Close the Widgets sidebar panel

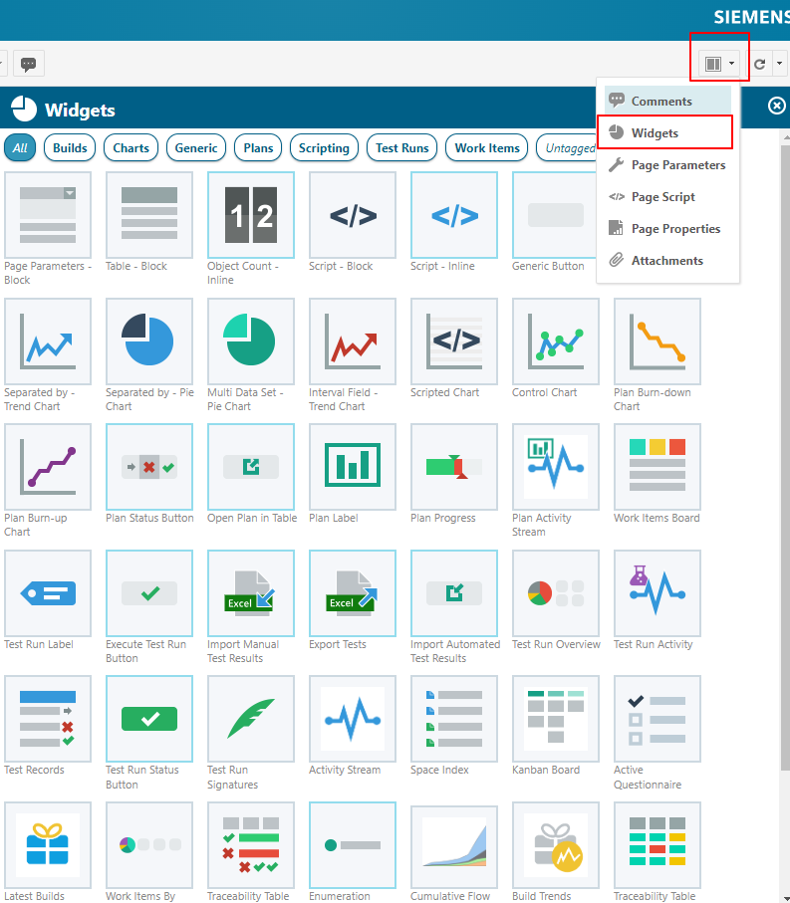point(777,107)
